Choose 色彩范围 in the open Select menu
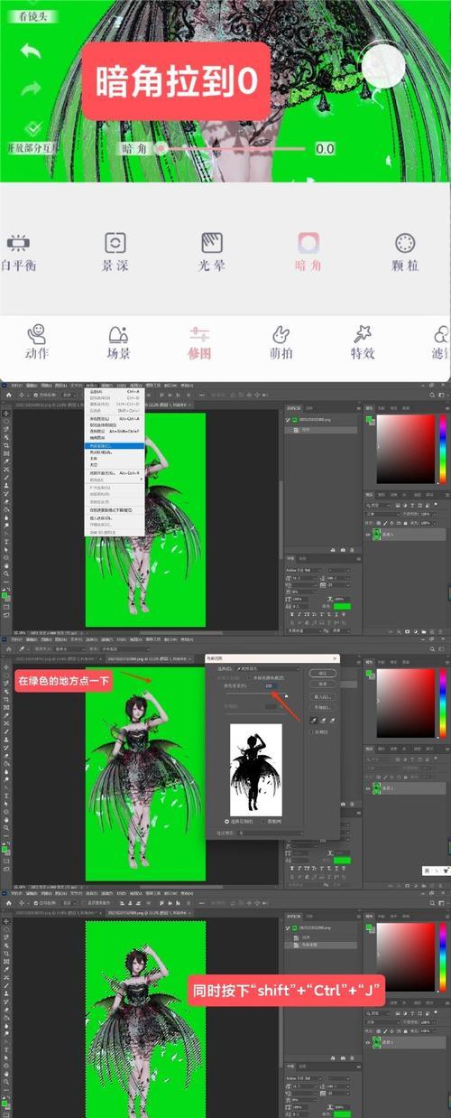The image size is (451, 1118). (115, 446)
